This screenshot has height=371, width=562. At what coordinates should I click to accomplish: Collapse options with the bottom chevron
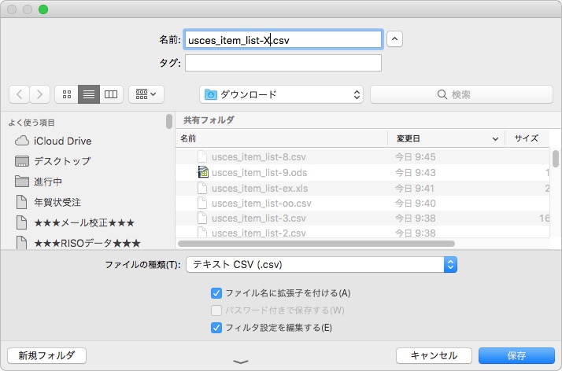[241, 362]
